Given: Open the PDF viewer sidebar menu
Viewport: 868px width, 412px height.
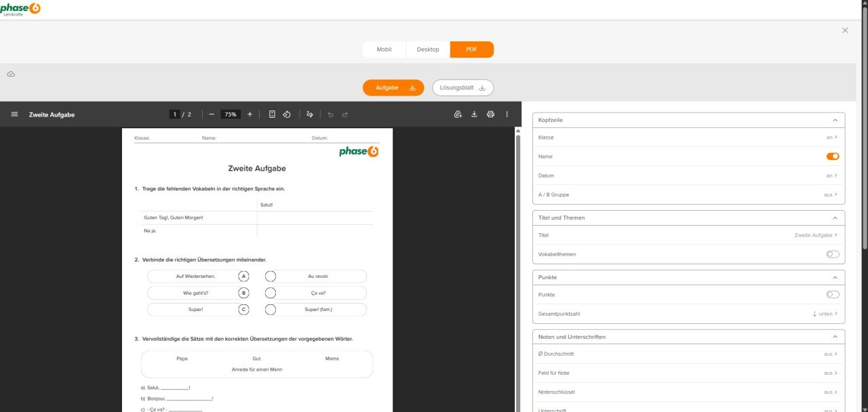Looking at the screenshot, I should (14, 115).
